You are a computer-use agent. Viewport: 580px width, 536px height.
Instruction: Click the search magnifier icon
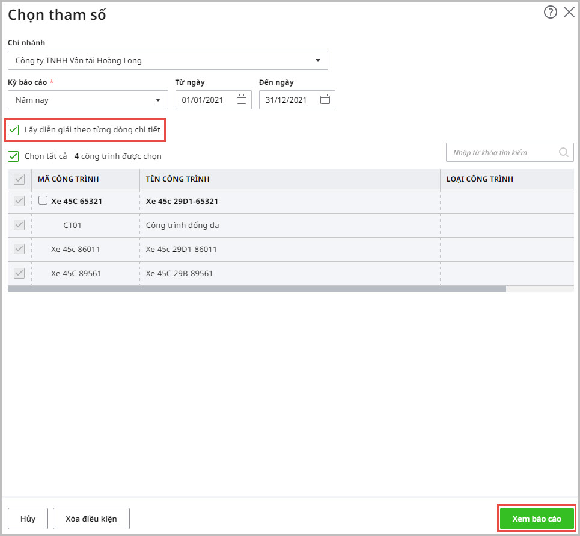tap(564, 152)
